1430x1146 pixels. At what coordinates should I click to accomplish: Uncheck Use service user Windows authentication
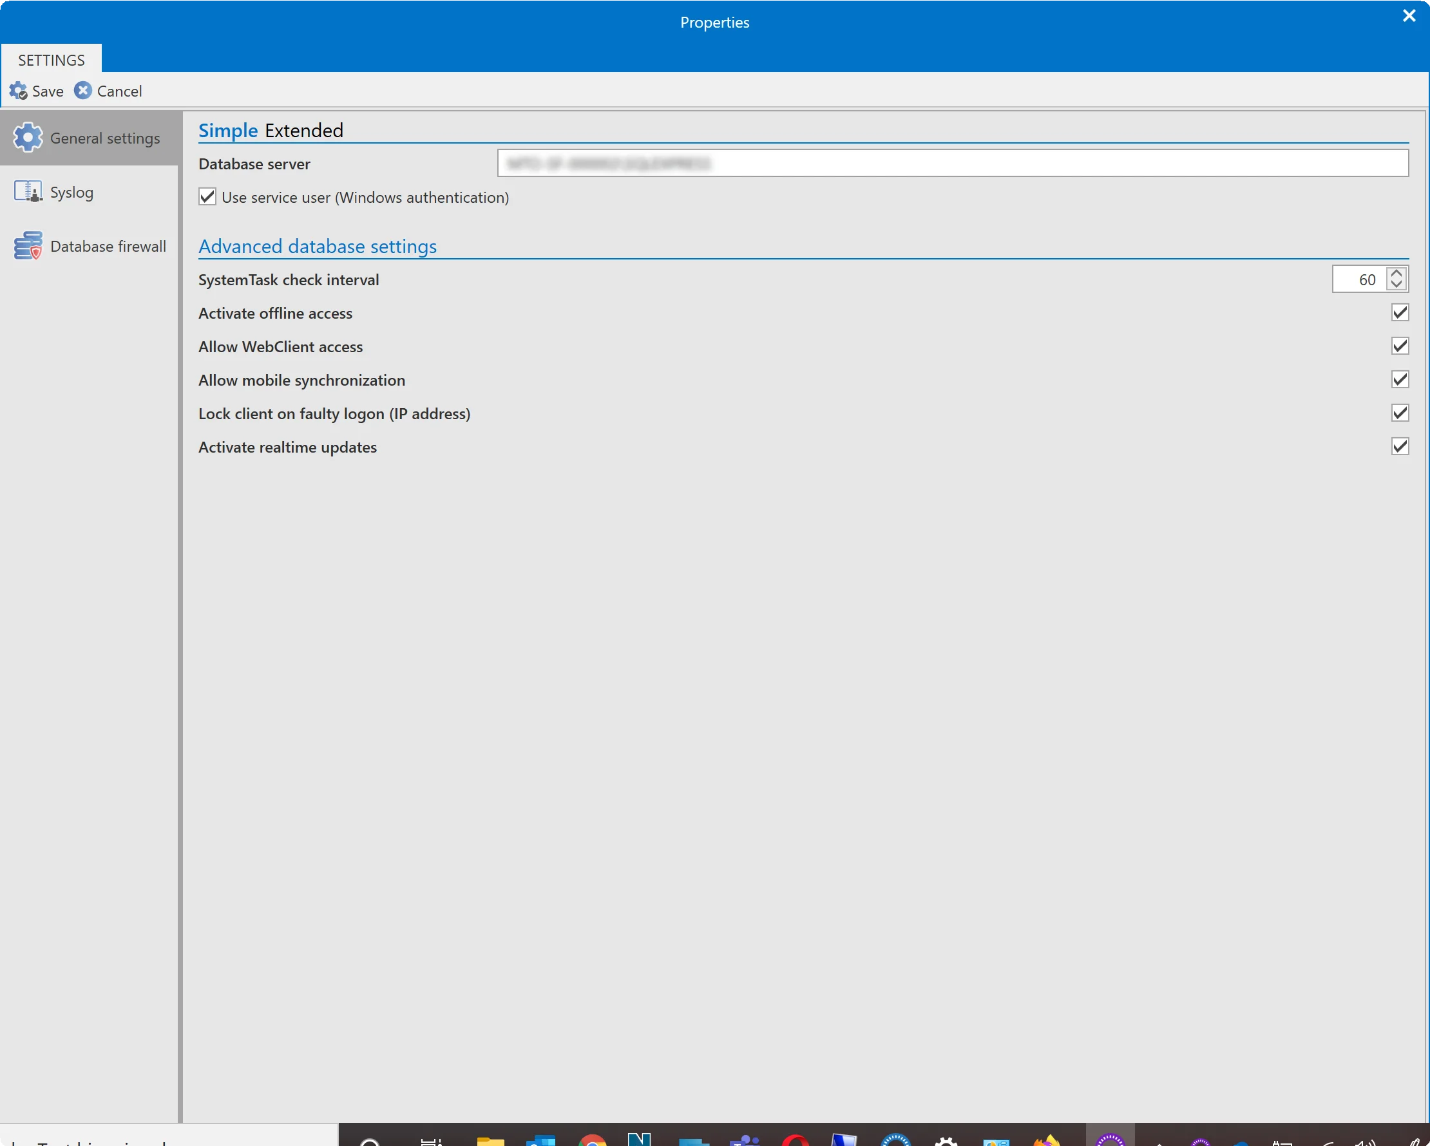click(207, 197)
